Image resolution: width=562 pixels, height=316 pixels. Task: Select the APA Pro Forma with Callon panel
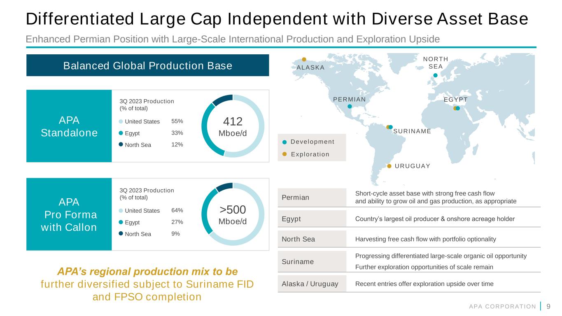(x=69, y=214)
